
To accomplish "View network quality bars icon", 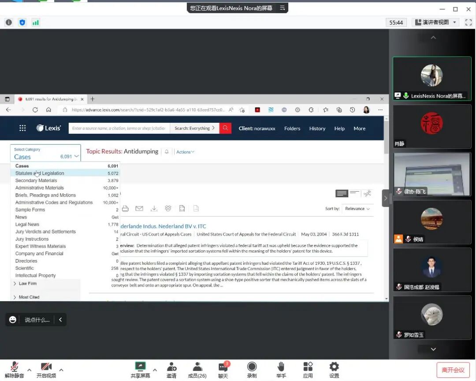I will (36, 22).
